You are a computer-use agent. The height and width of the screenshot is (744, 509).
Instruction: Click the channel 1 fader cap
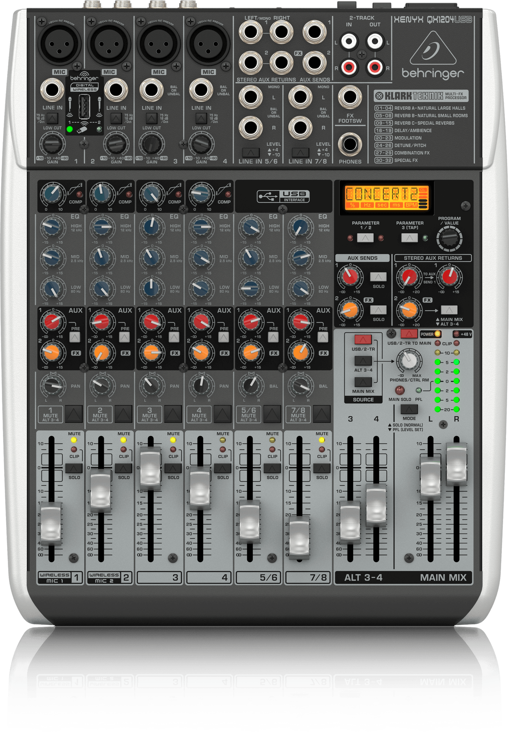(51, 523)
